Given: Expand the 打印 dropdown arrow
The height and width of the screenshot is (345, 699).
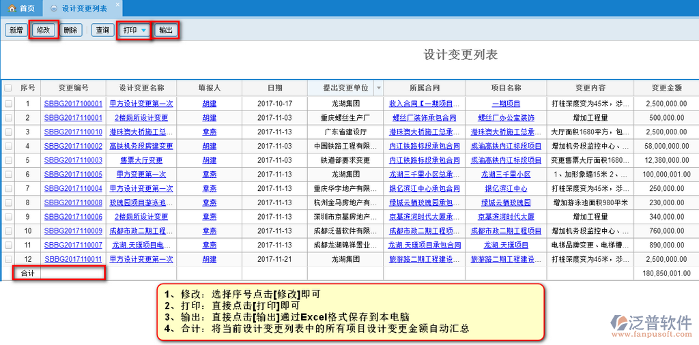Looking at the screenshot, I should tap(143, 31).
